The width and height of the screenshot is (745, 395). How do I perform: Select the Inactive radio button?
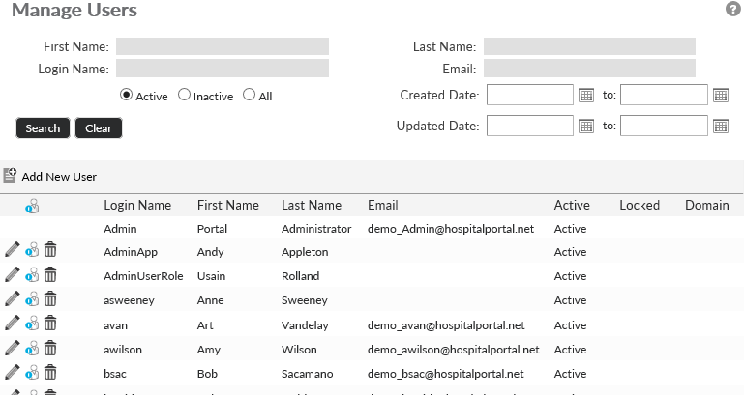tap(184, 95)
